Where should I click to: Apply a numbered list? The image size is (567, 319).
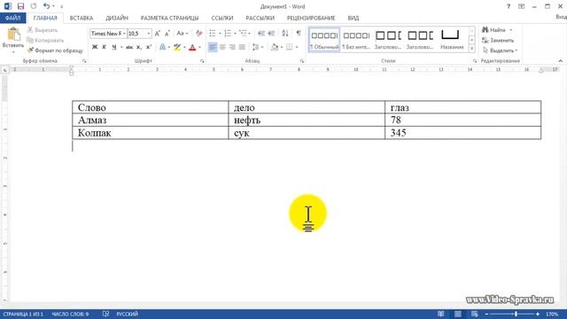[x=228, y=34]
